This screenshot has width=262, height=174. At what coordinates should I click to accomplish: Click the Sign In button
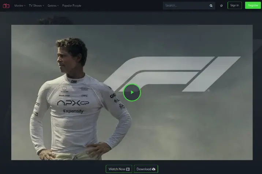235,5
